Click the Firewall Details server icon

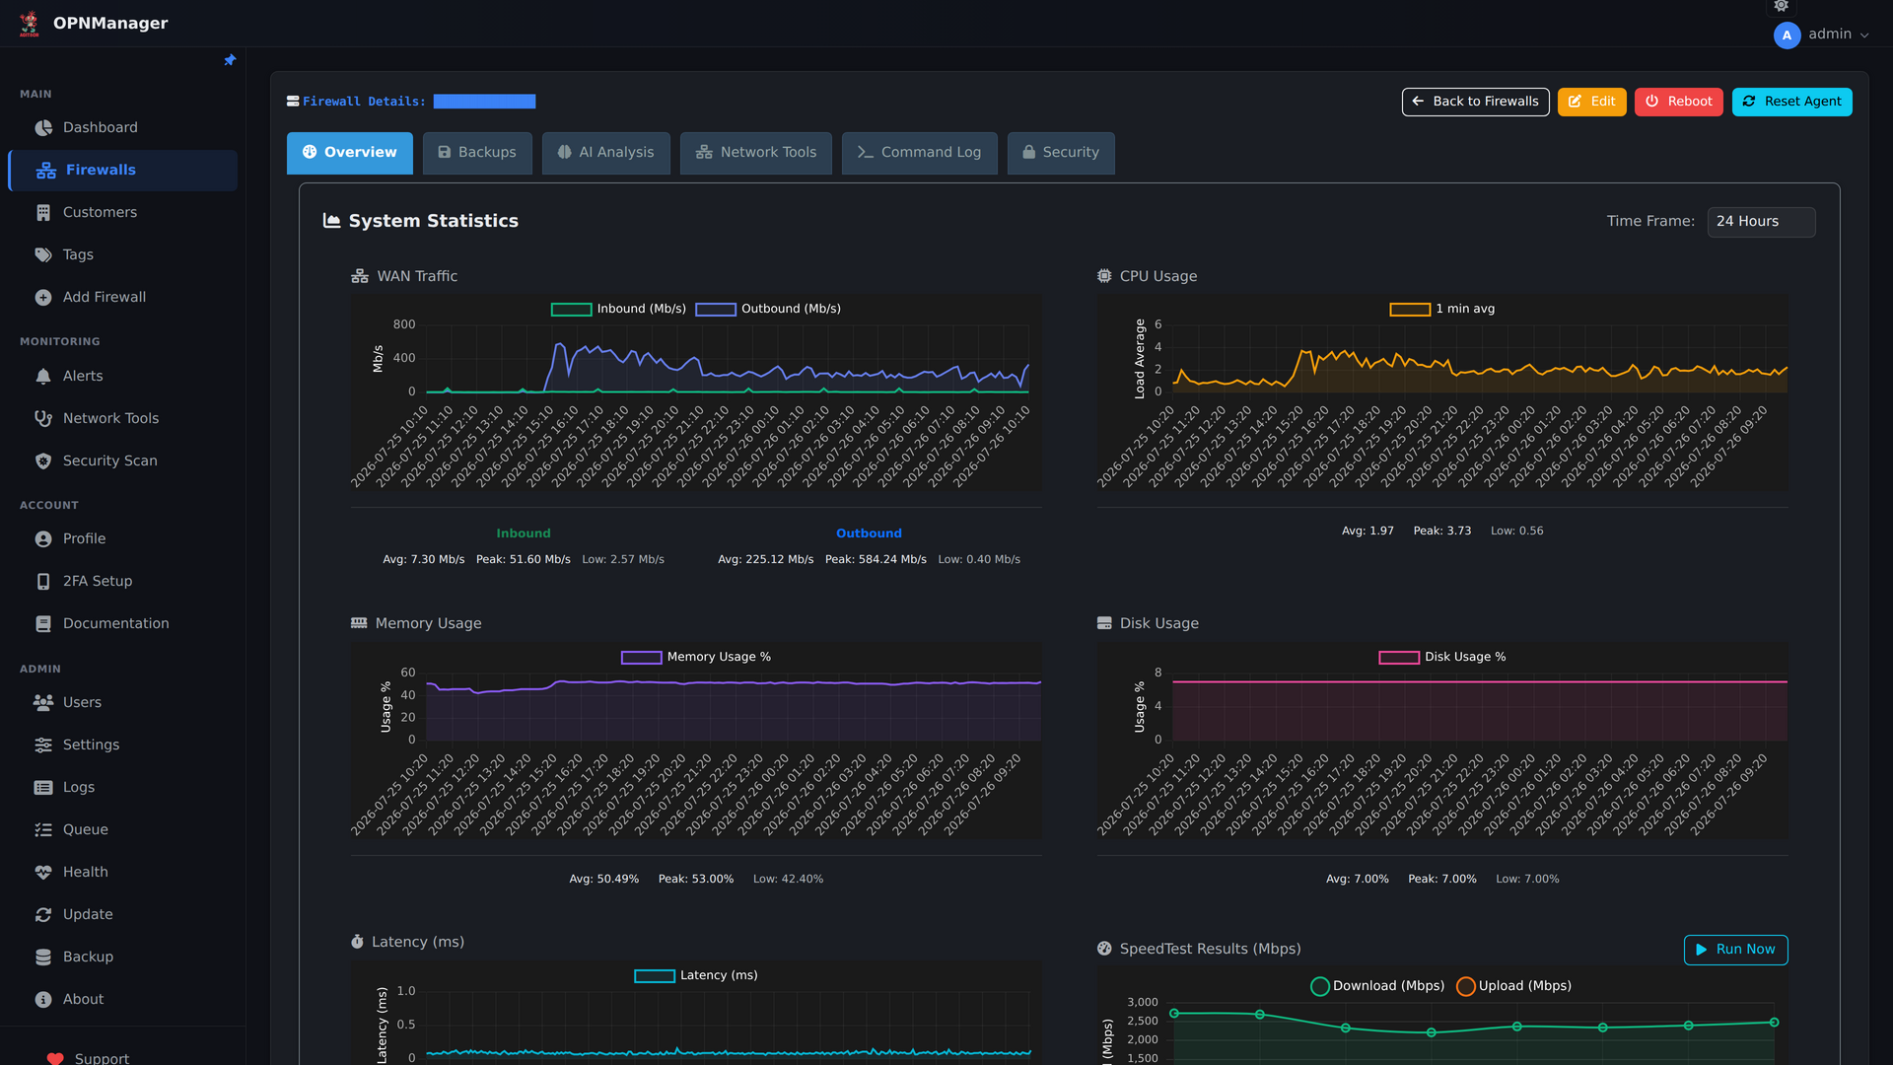coord(293,102)
